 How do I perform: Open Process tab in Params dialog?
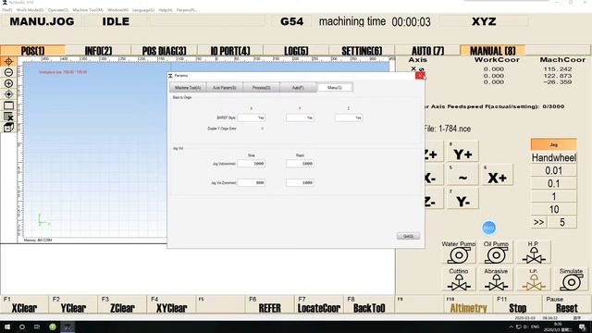(261, 87)
